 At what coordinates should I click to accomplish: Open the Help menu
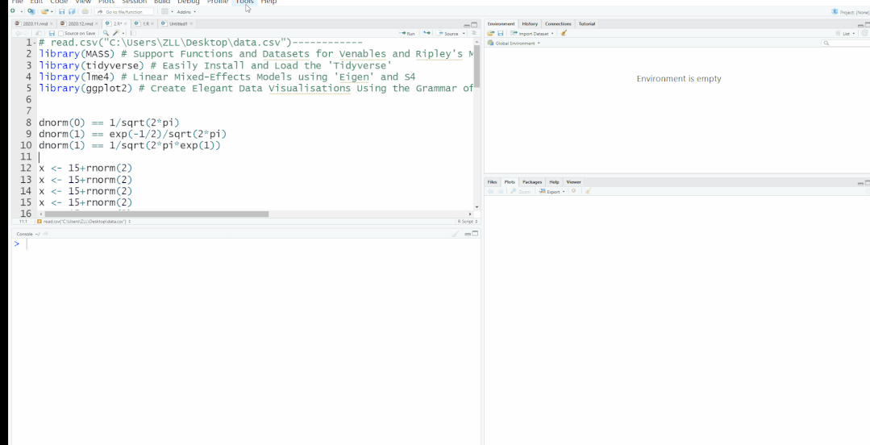268,2
